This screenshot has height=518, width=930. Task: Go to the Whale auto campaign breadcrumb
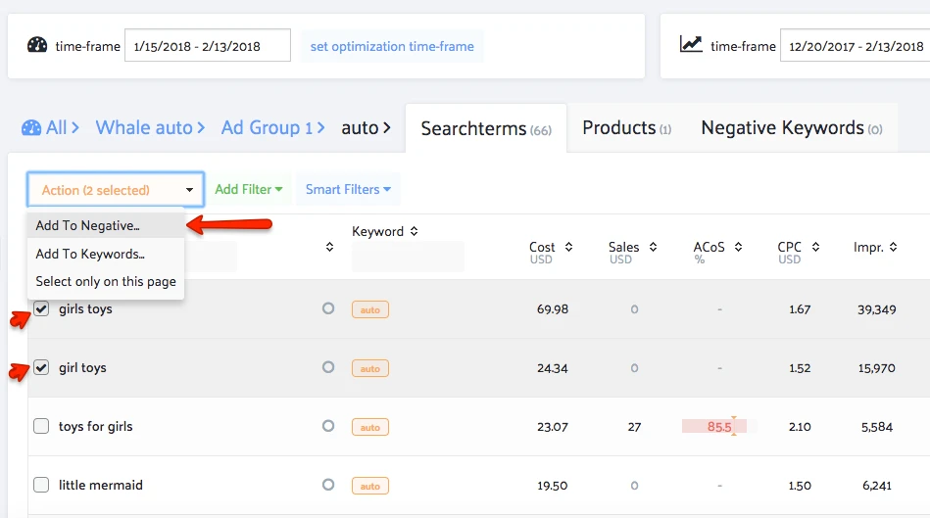pyautogui.click(x=144, y=127)
